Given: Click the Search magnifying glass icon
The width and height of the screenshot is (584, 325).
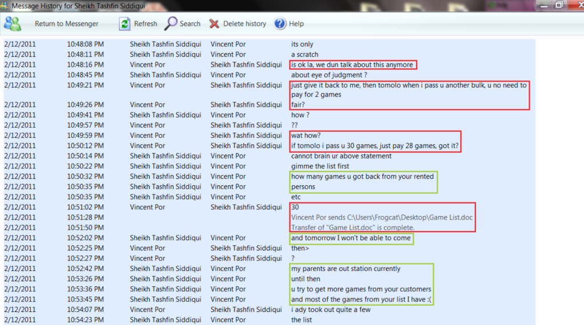Looking at the screenshot, I should (x=171, y=24).
